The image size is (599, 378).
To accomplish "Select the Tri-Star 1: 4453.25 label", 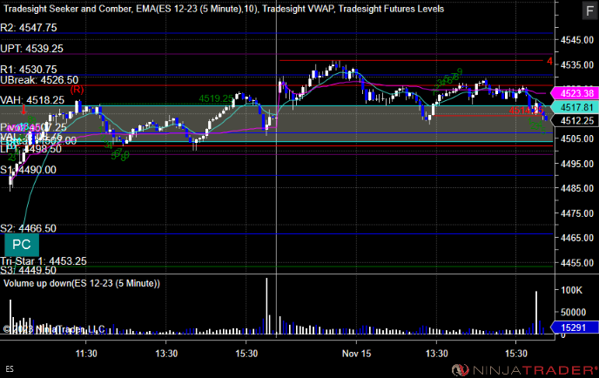I will [44, 261].
